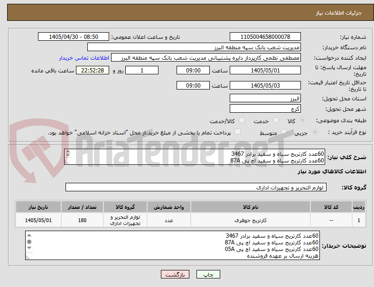The width and height of the screenshot is (374, 287).
Task: Click the price validity date 1405/05/03 field
Action: 265,85
